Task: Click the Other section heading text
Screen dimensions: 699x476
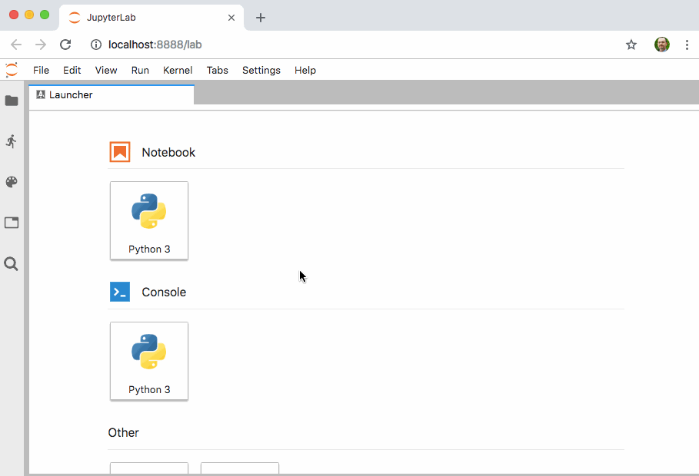Action: pyautogui.click(x=124, y=433)
